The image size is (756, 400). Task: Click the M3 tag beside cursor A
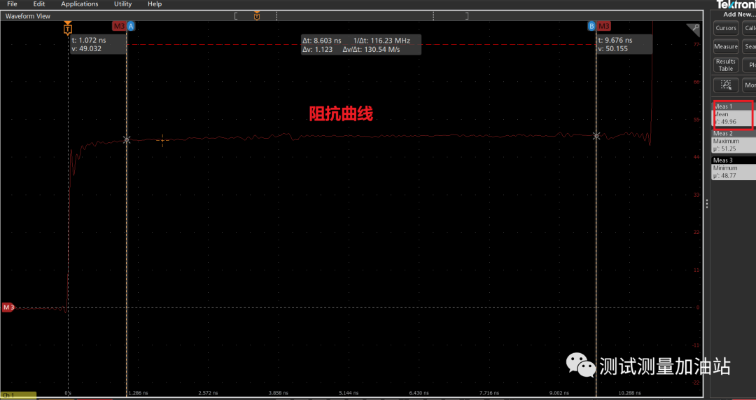point(119,26)
